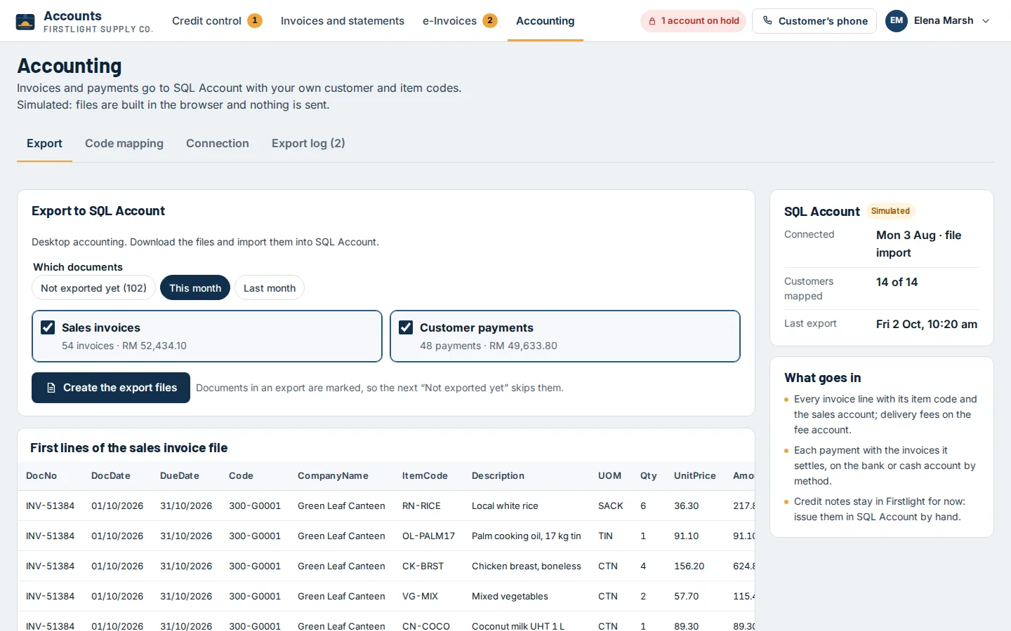
Task: Switch to the Connection tab
Action: (x=218, y=143)
